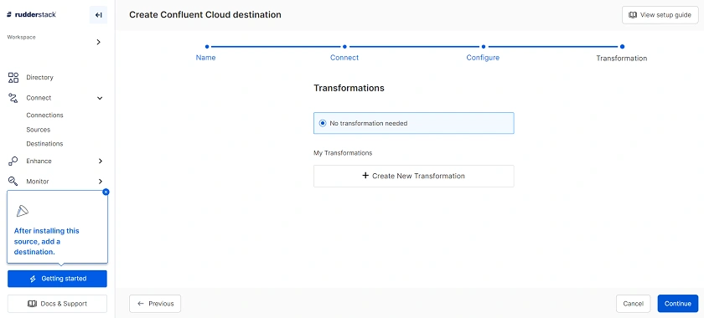Viewport: 704px width, 318px height.
Task: Jump to the Configure step
Action: (483, 58)
